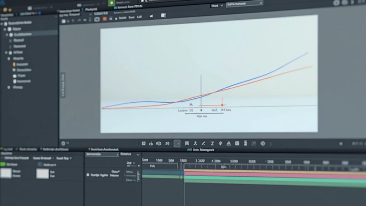
Task: Click the green swatch in the bottom-left panel
Action: click(3, 164)
